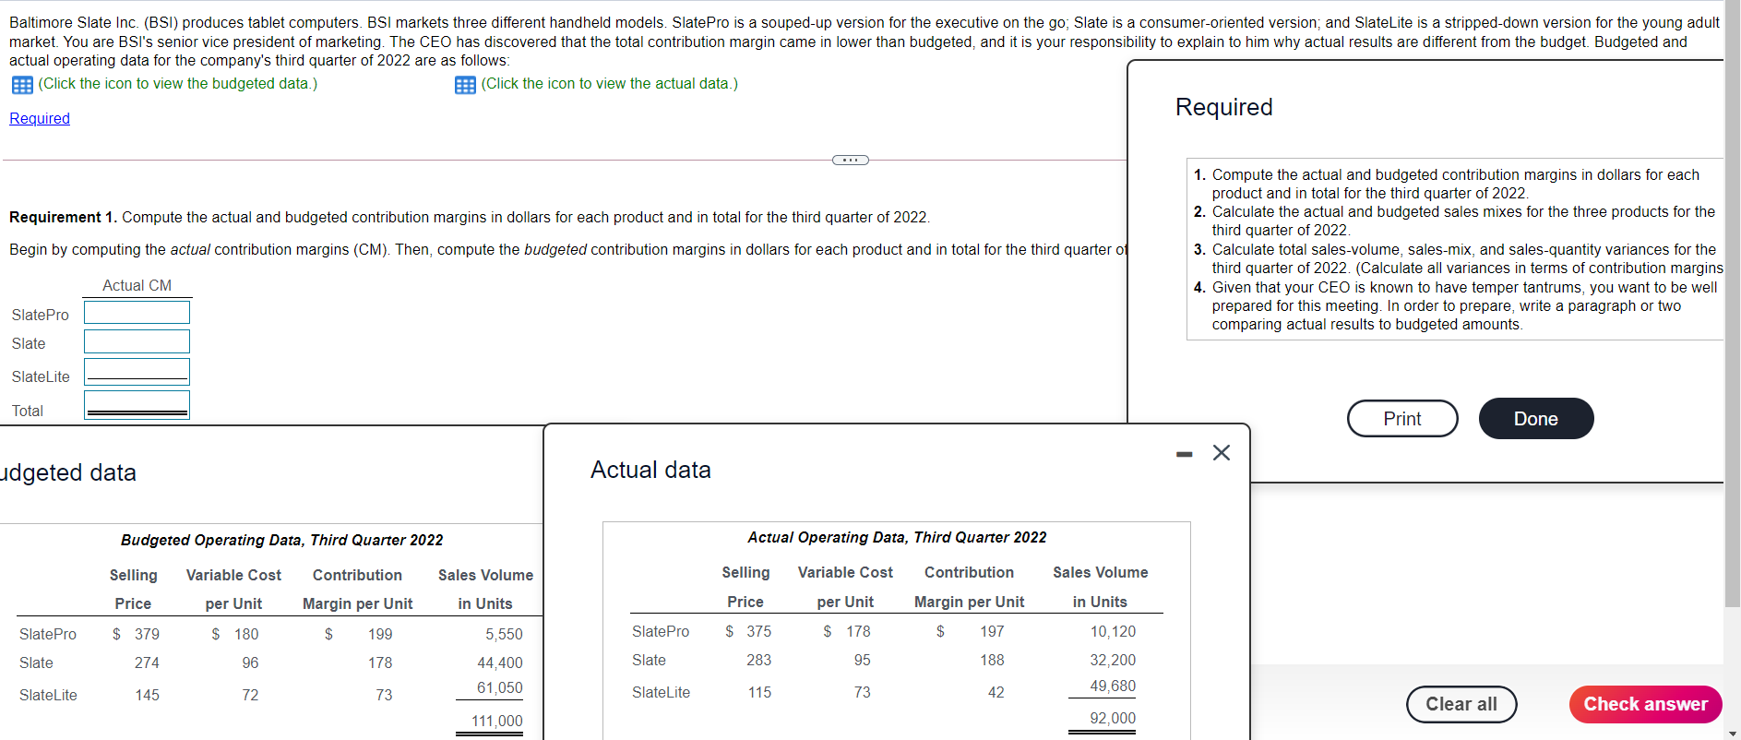Select the 'Actual data' popup heading

[x=650, y=470]
